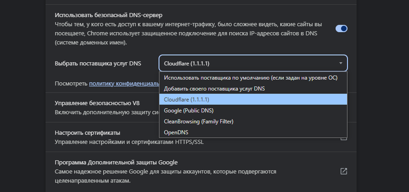Click the external link icon for Advanced Protection

point(344,171)
